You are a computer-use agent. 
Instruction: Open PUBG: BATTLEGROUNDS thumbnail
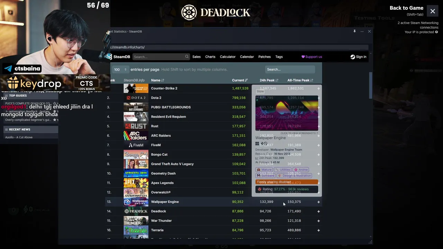coord(136,107)
